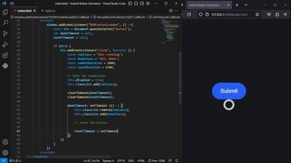Open browser list all tabs dropdown

pyautogui.click(x=246, y=5)
